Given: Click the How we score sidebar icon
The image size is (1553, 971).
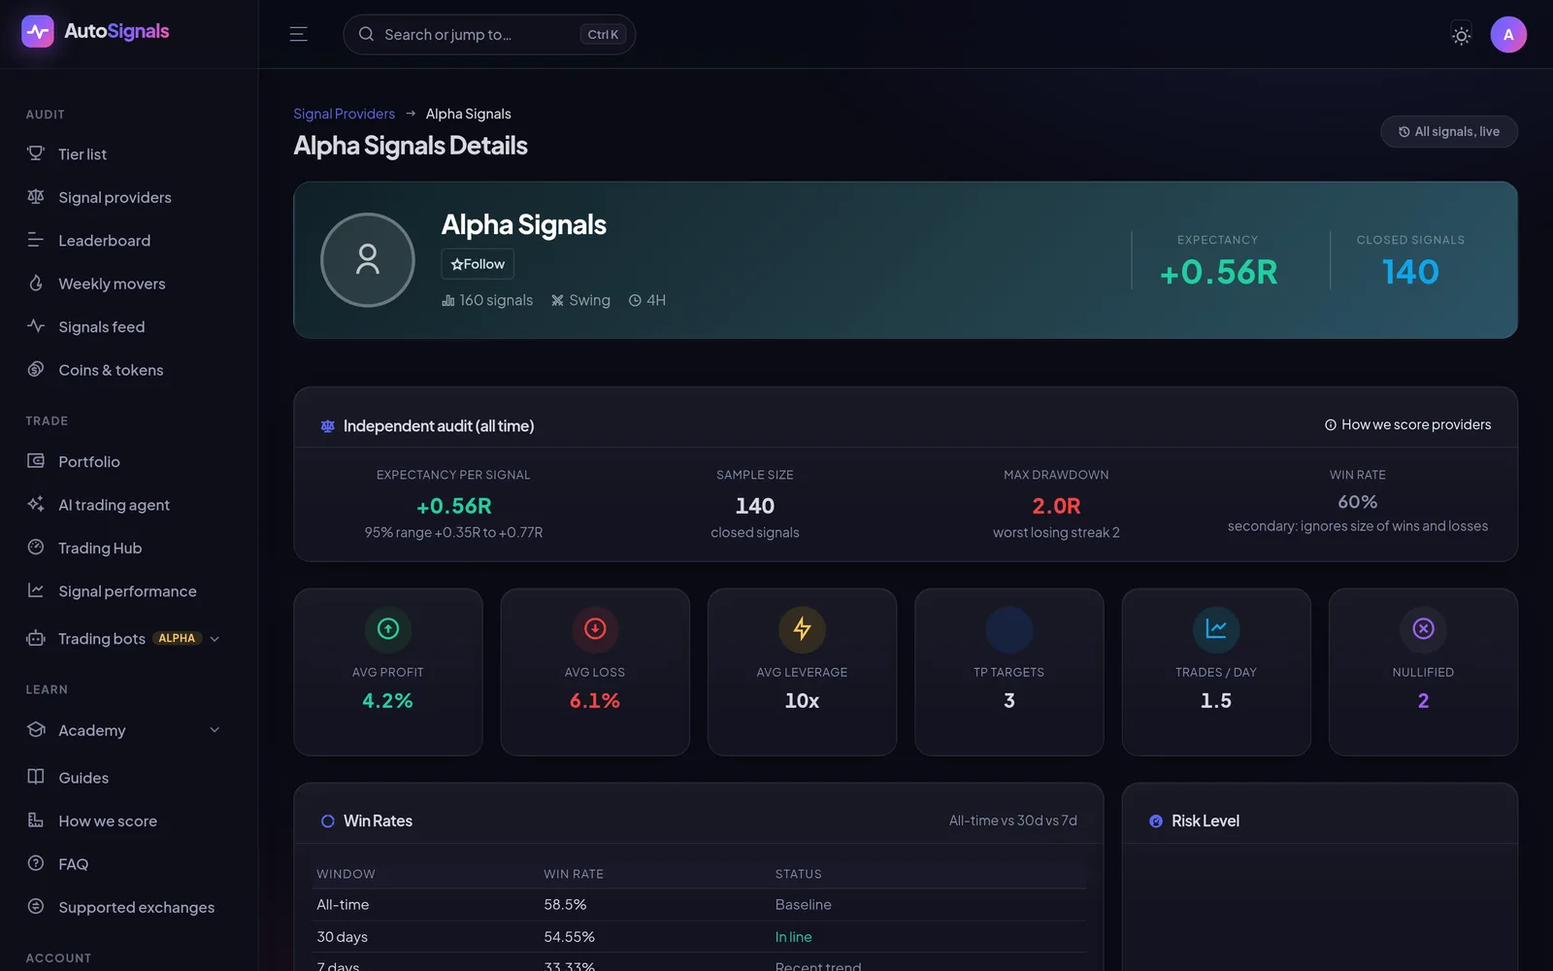Looking at the screenshot, I should (36, 820).
